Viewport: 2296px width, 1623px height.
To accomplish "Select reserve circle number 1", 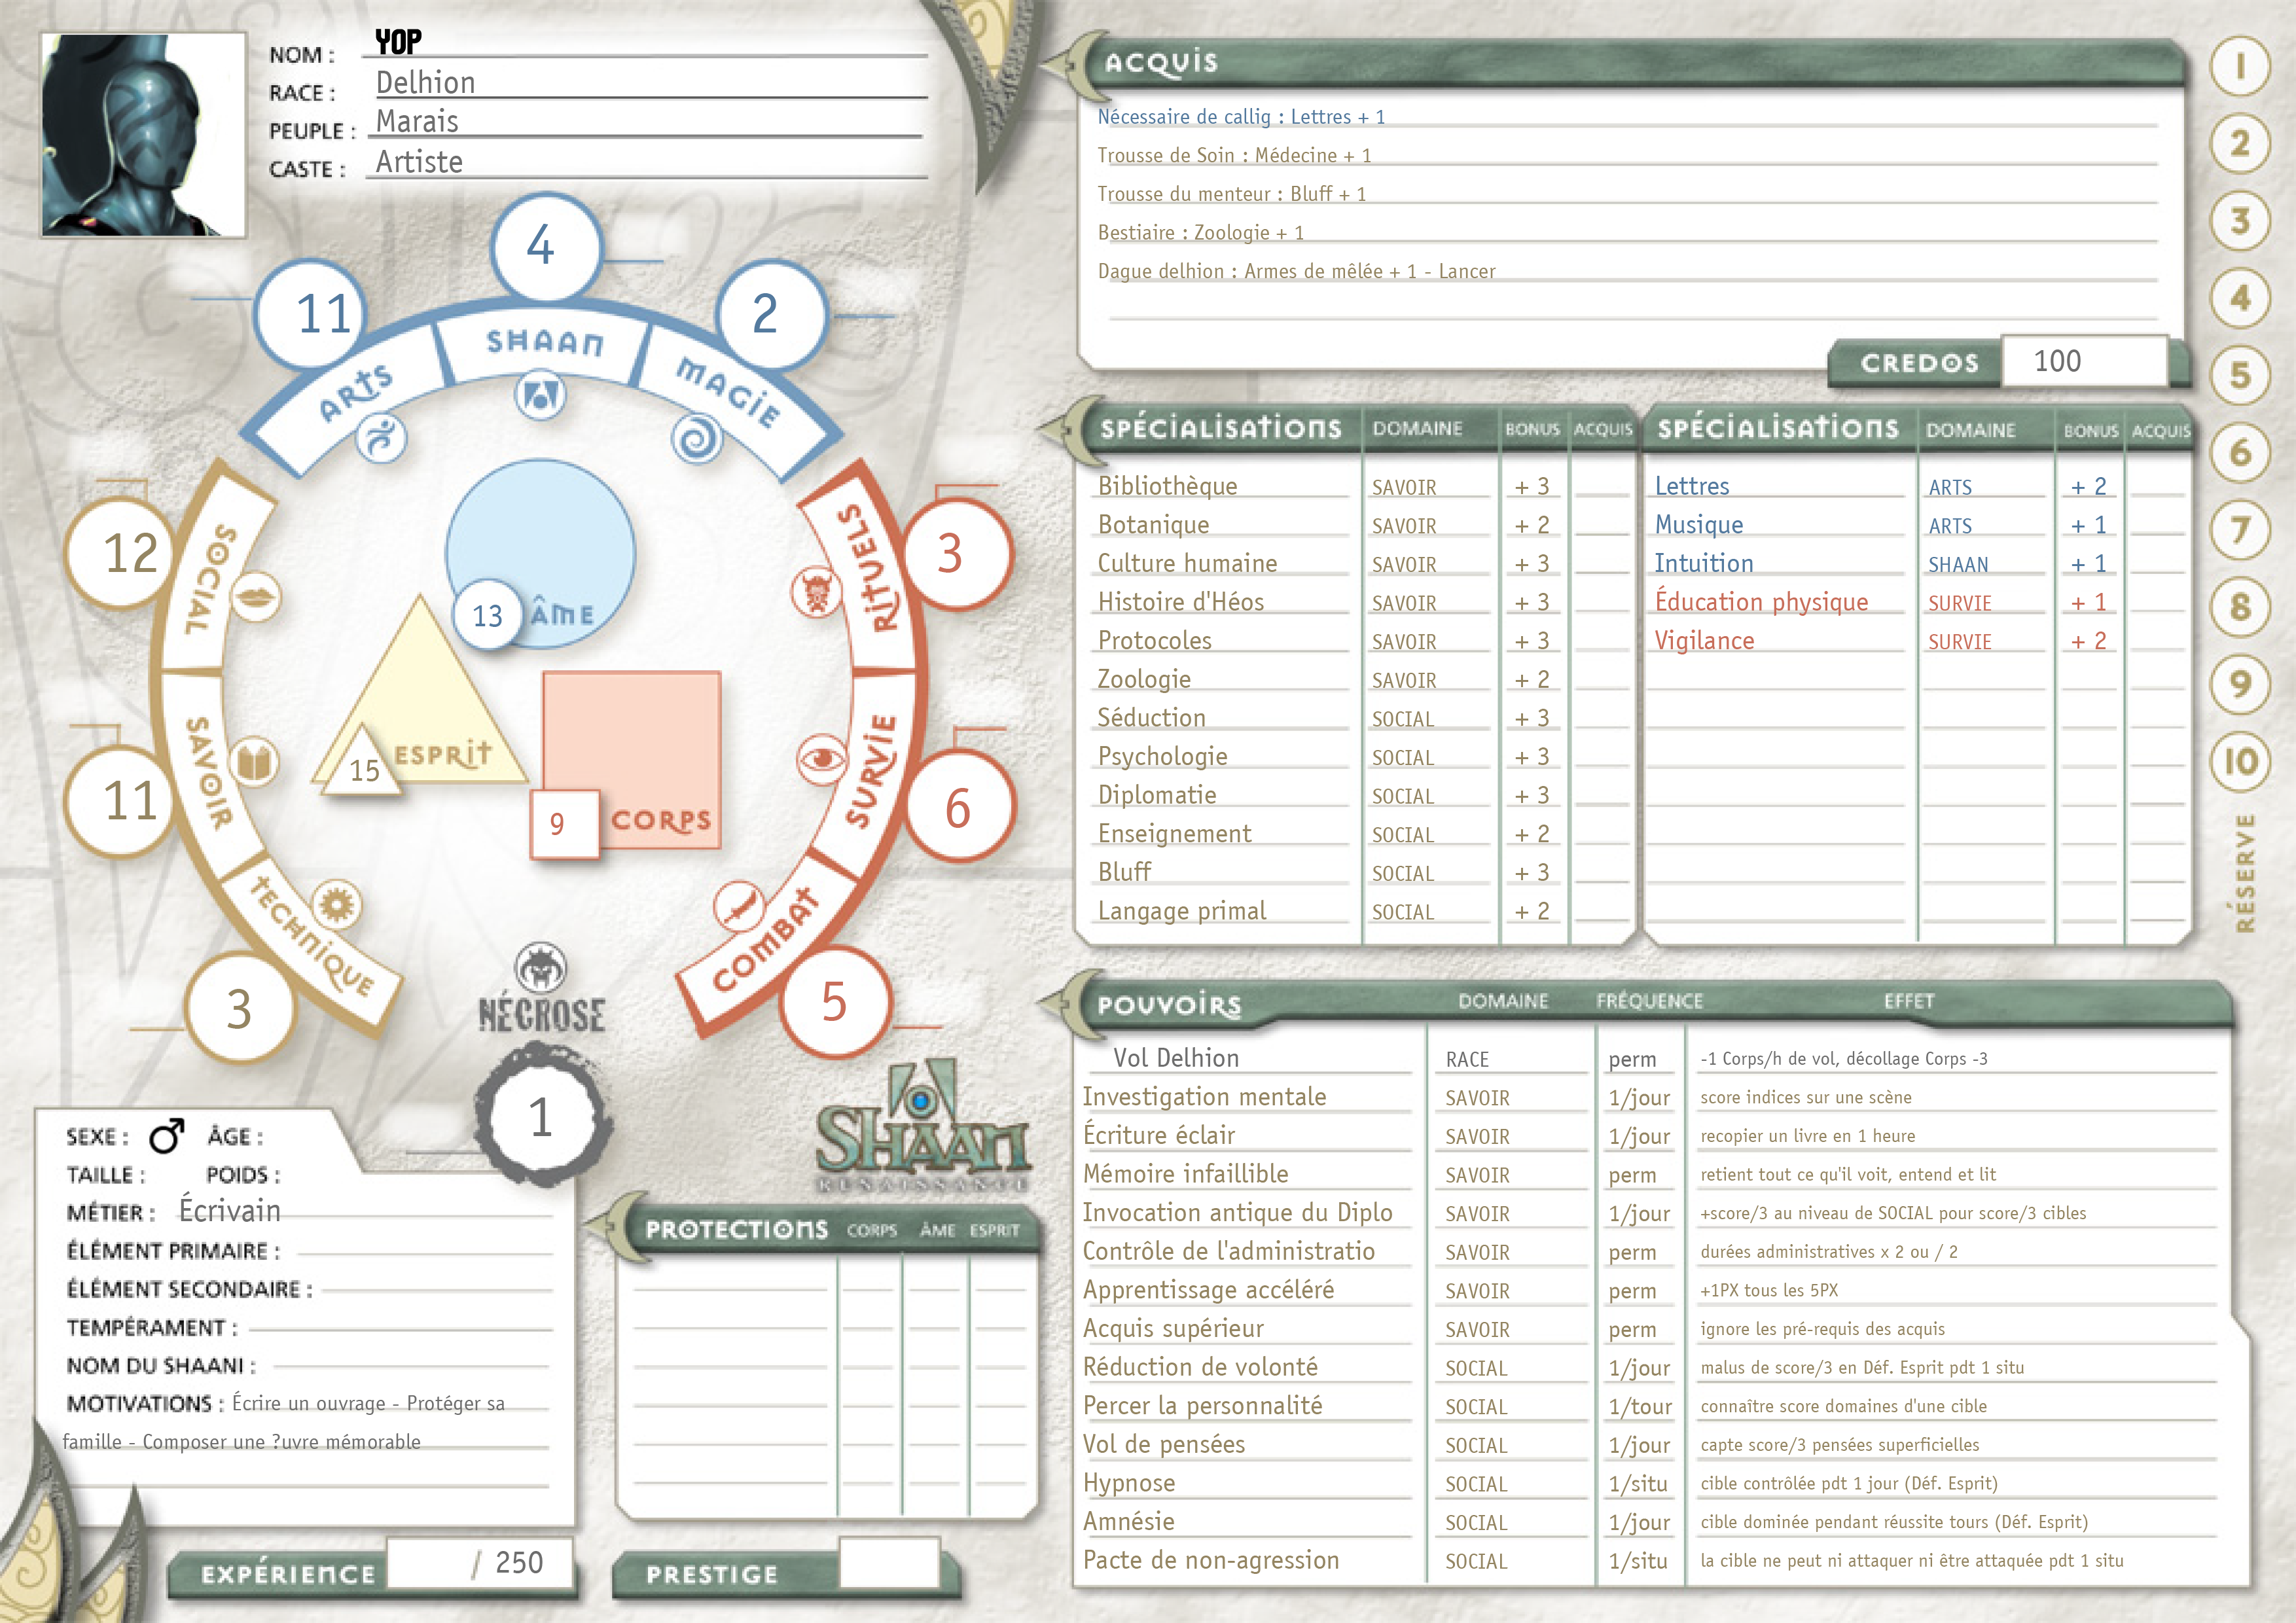I will (x=2240, y=67).
